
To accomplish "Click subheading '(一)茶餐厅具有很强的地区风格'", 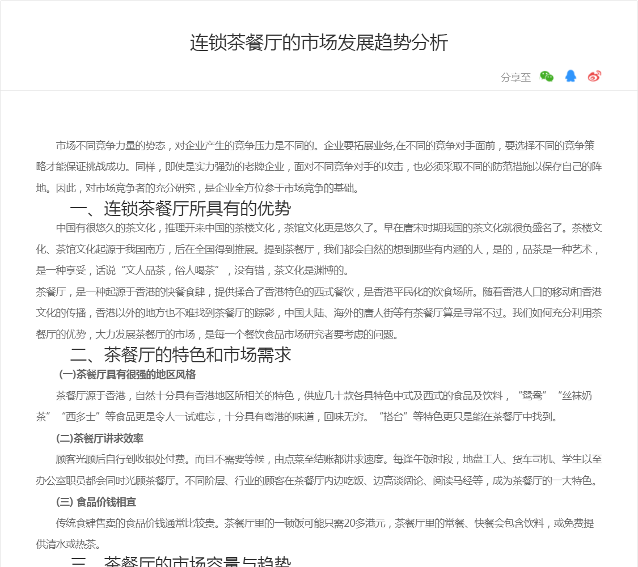I will (x=128, y=375).
